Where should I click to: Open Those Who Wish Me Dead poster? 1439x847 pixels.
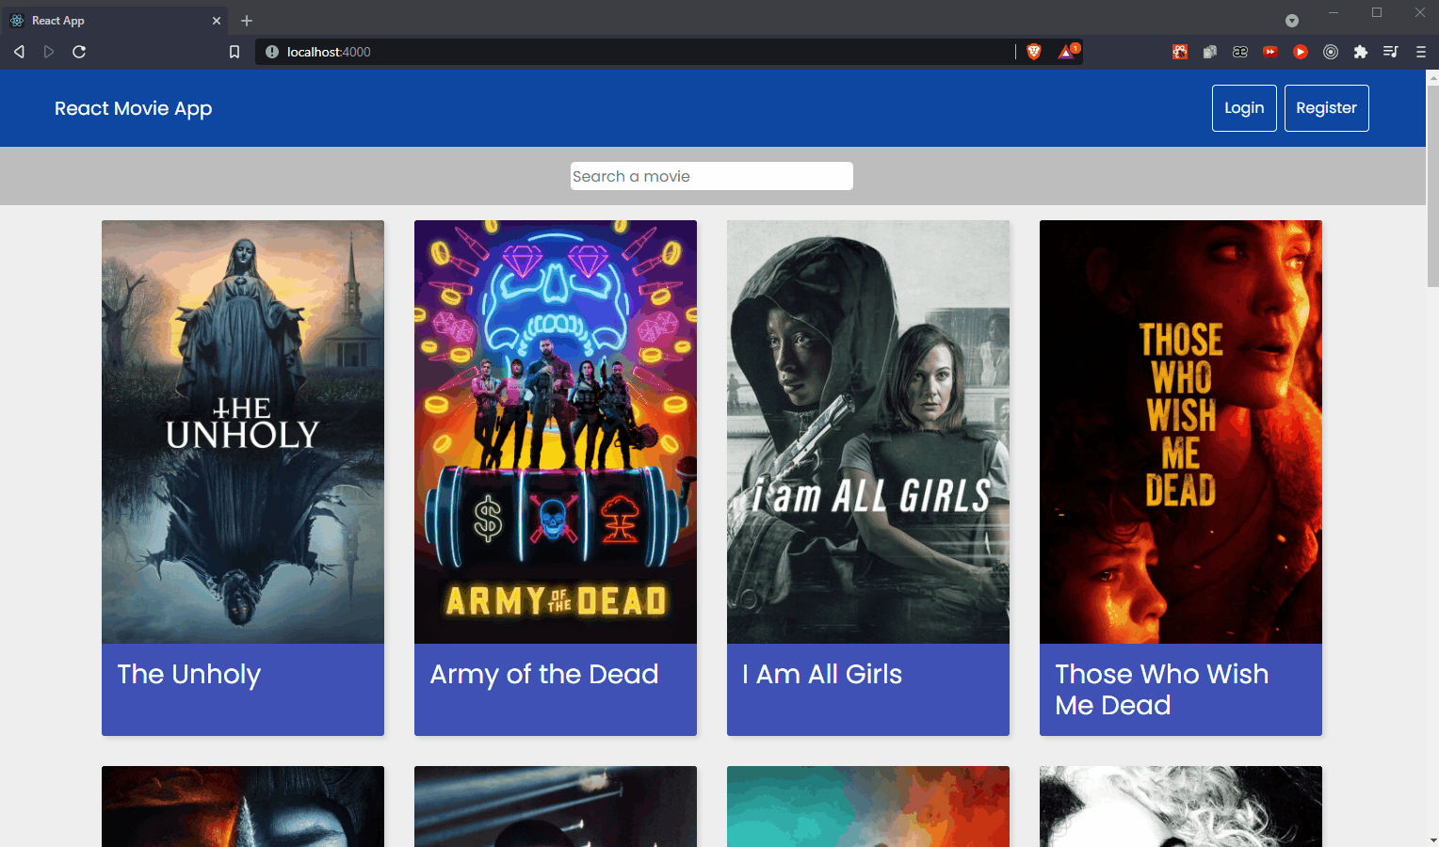1181,432
